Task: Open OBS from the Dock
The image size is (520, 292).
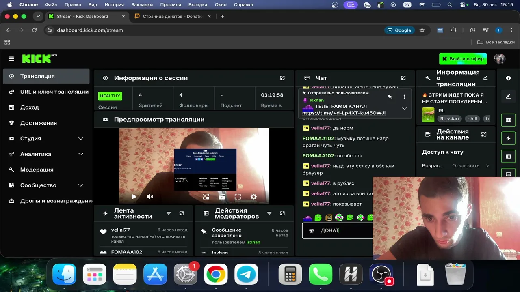Action: point(381,275)
